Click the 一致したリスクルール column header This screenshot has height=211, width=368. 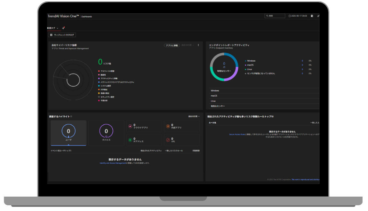pyautogui.click(x=174, y=151)
